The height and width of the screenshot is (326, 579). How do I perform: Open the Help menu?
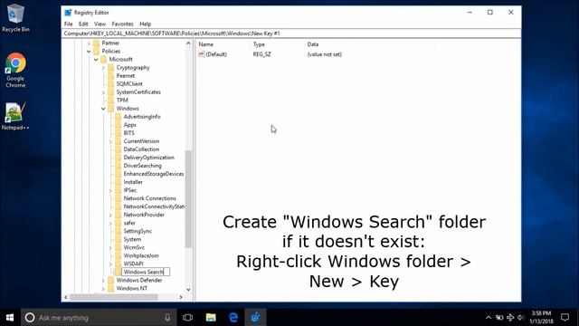145,24
